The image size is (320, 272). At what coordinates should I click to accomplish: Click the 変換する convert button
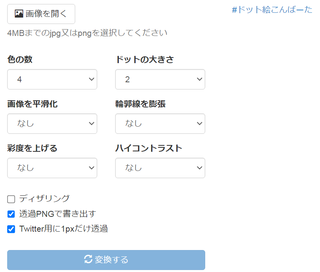pyautogui.click(x=106, y=260)
